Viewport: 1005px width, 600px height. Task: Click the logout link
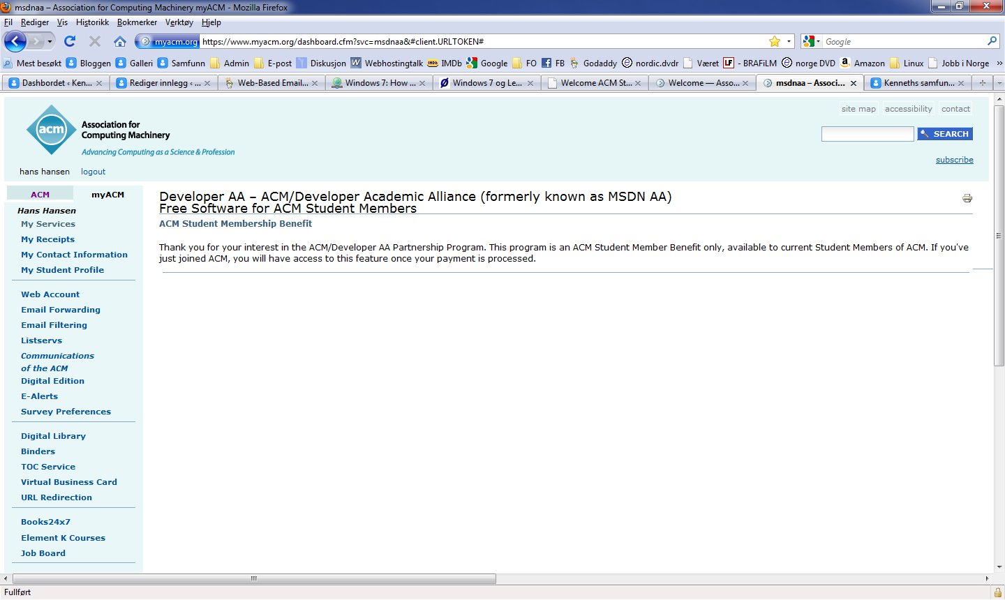coord(93,172)
